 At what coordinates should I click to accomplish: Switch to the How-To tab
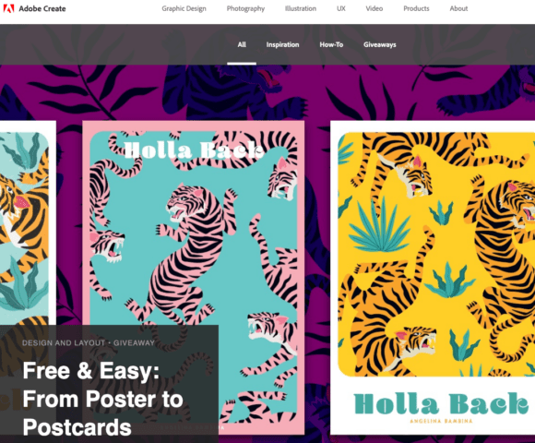coord(331,44)
